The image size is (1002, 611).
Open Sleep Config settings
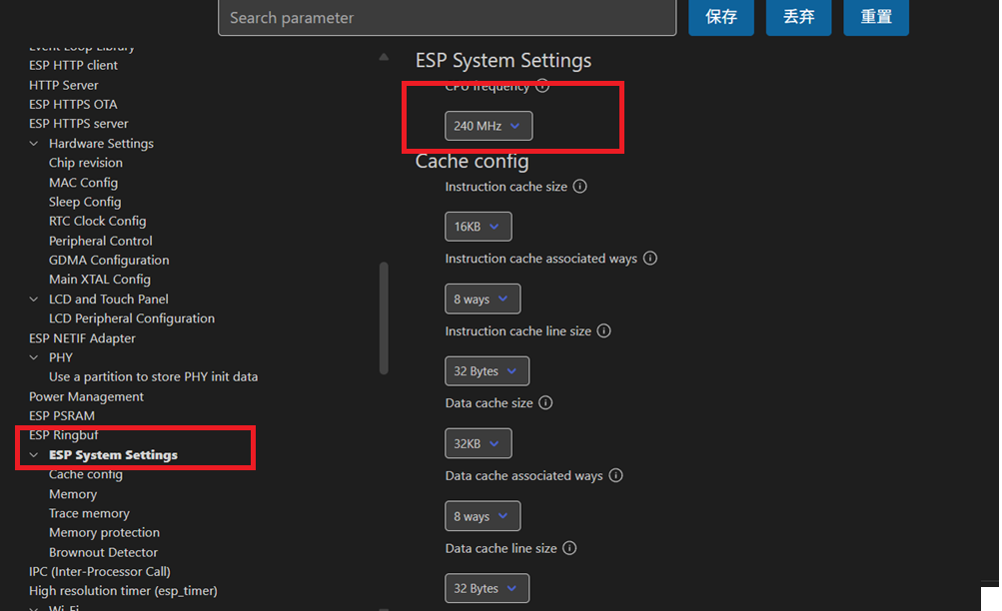pos(85,202)
